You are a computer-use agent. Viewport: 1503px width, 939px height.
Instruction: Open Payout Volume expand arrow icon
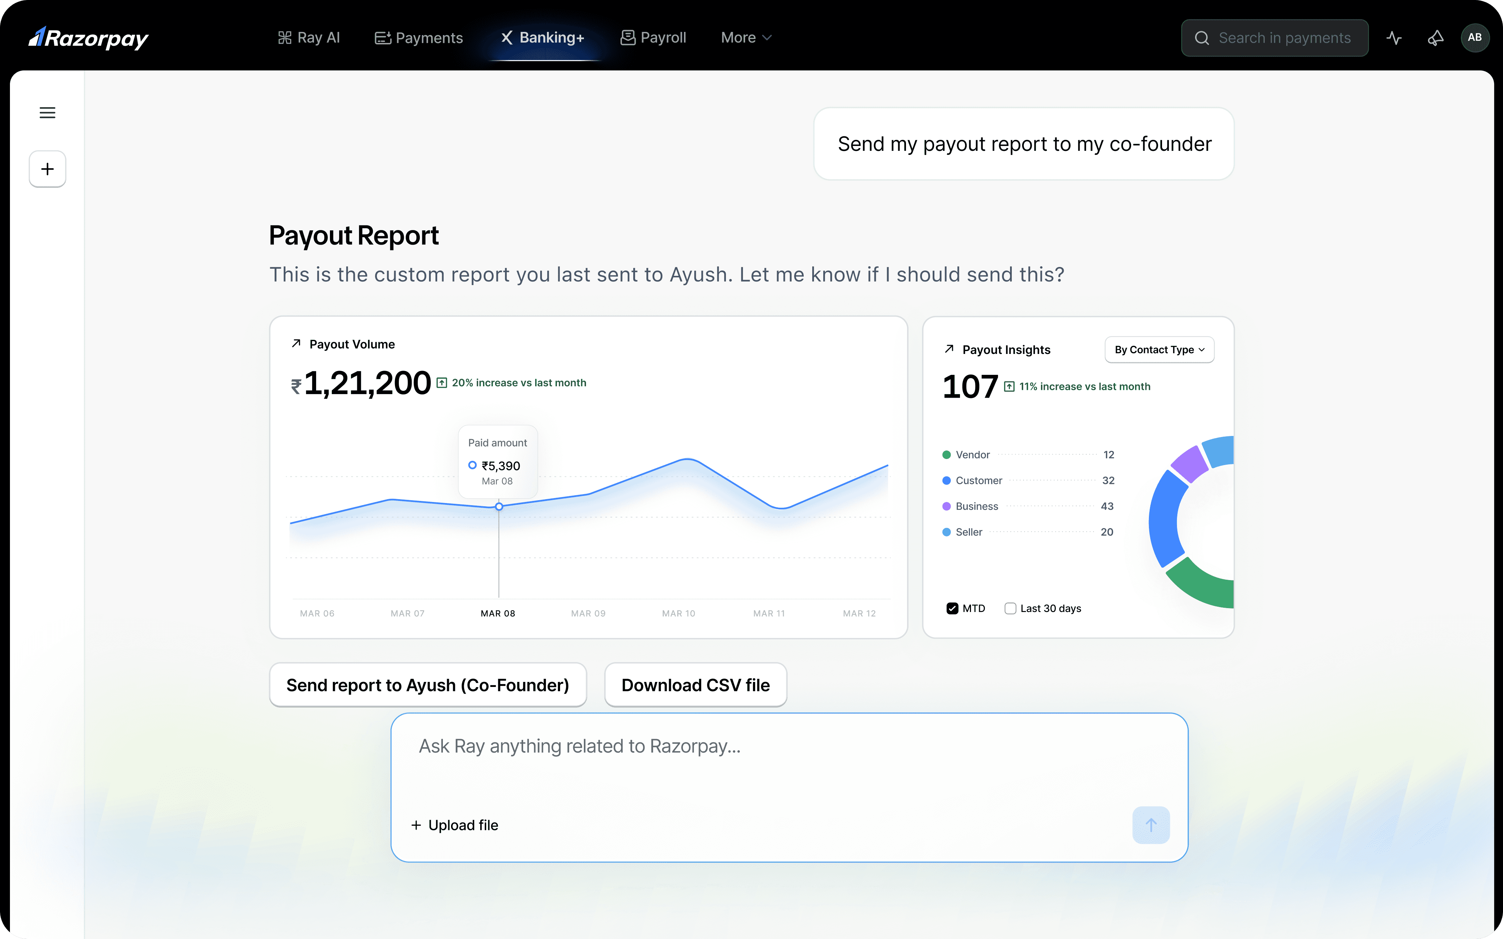pos(296,343)
